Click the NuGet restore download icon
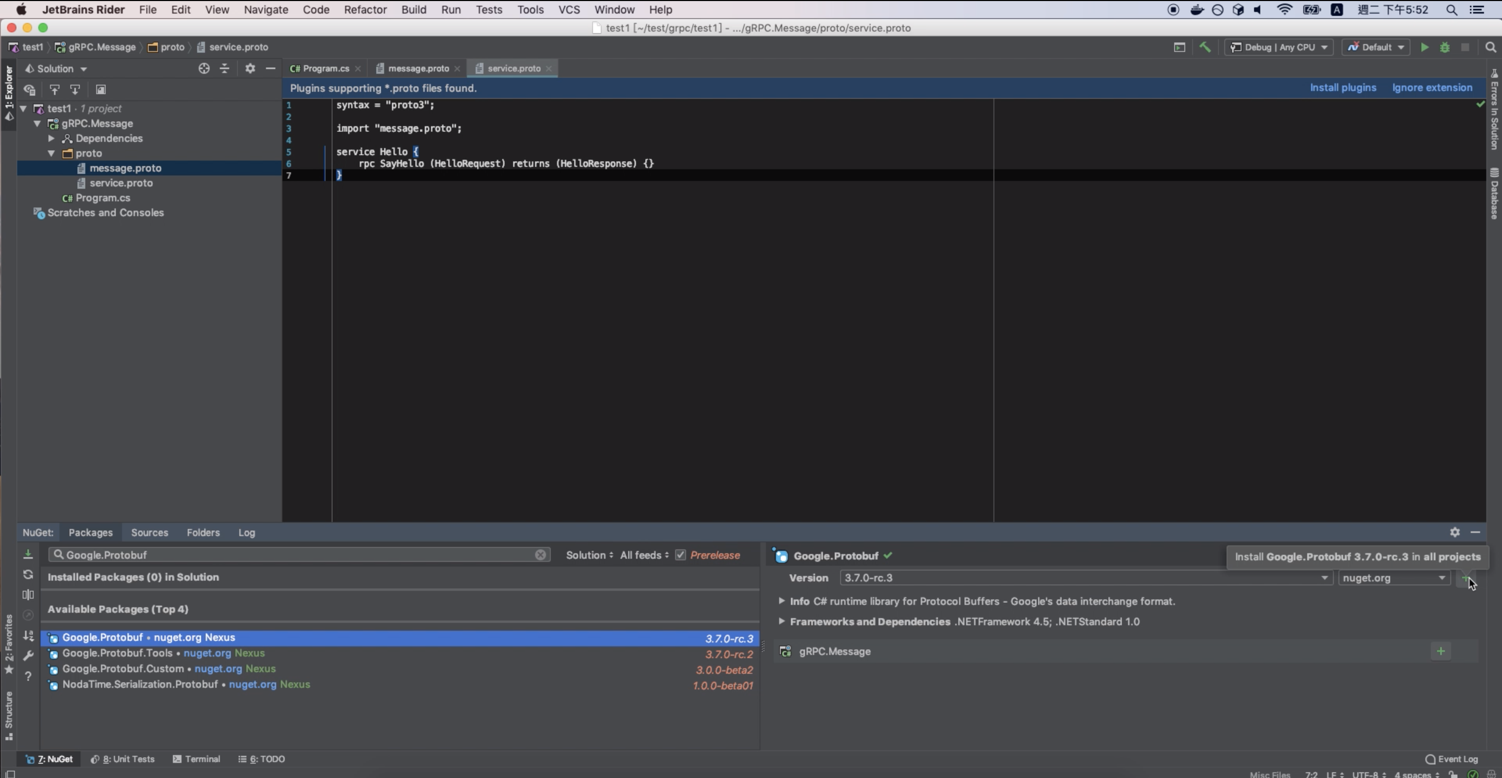This screenshot has height=778, width=1502. pos(28,554)
